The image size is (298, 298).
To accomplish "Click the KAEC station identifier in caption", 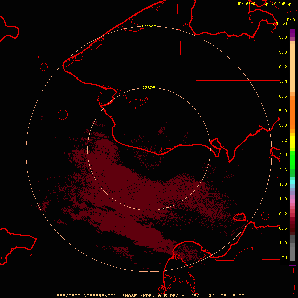I will click(194, 296).
